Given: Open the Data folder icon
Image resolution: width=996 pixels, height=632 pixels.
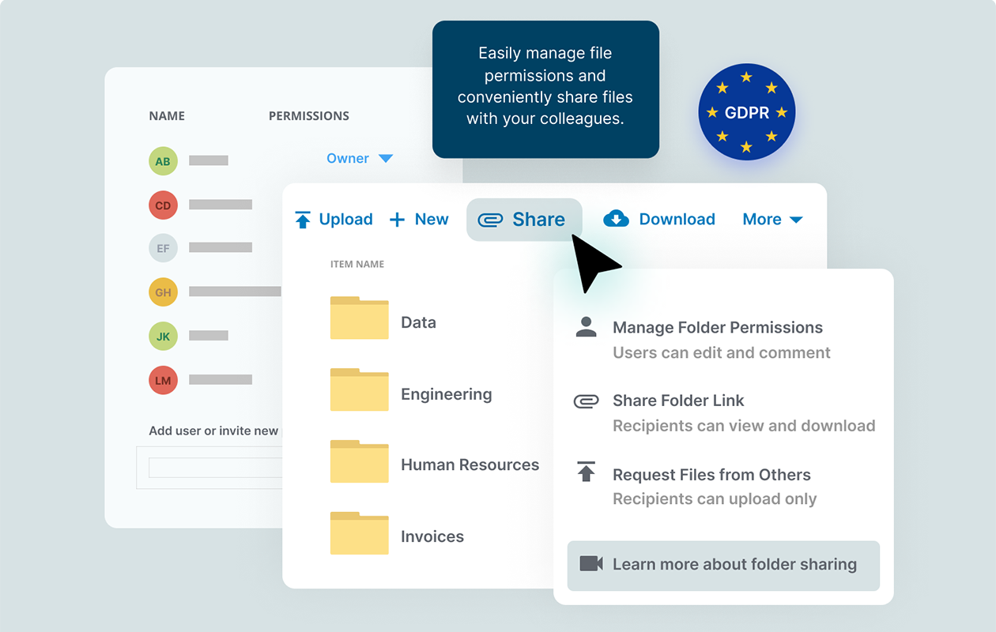Looking at the screenshot, I should coord(359,318).
